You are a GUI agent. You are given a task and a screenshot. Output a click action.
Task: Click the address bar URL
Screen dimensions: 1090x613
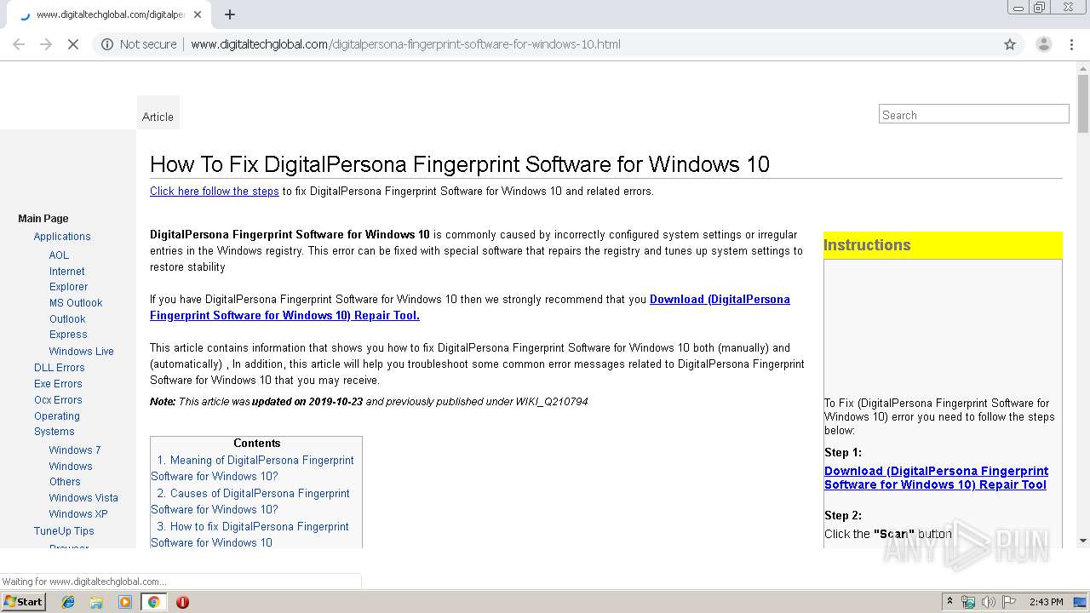tap(405, 44)
